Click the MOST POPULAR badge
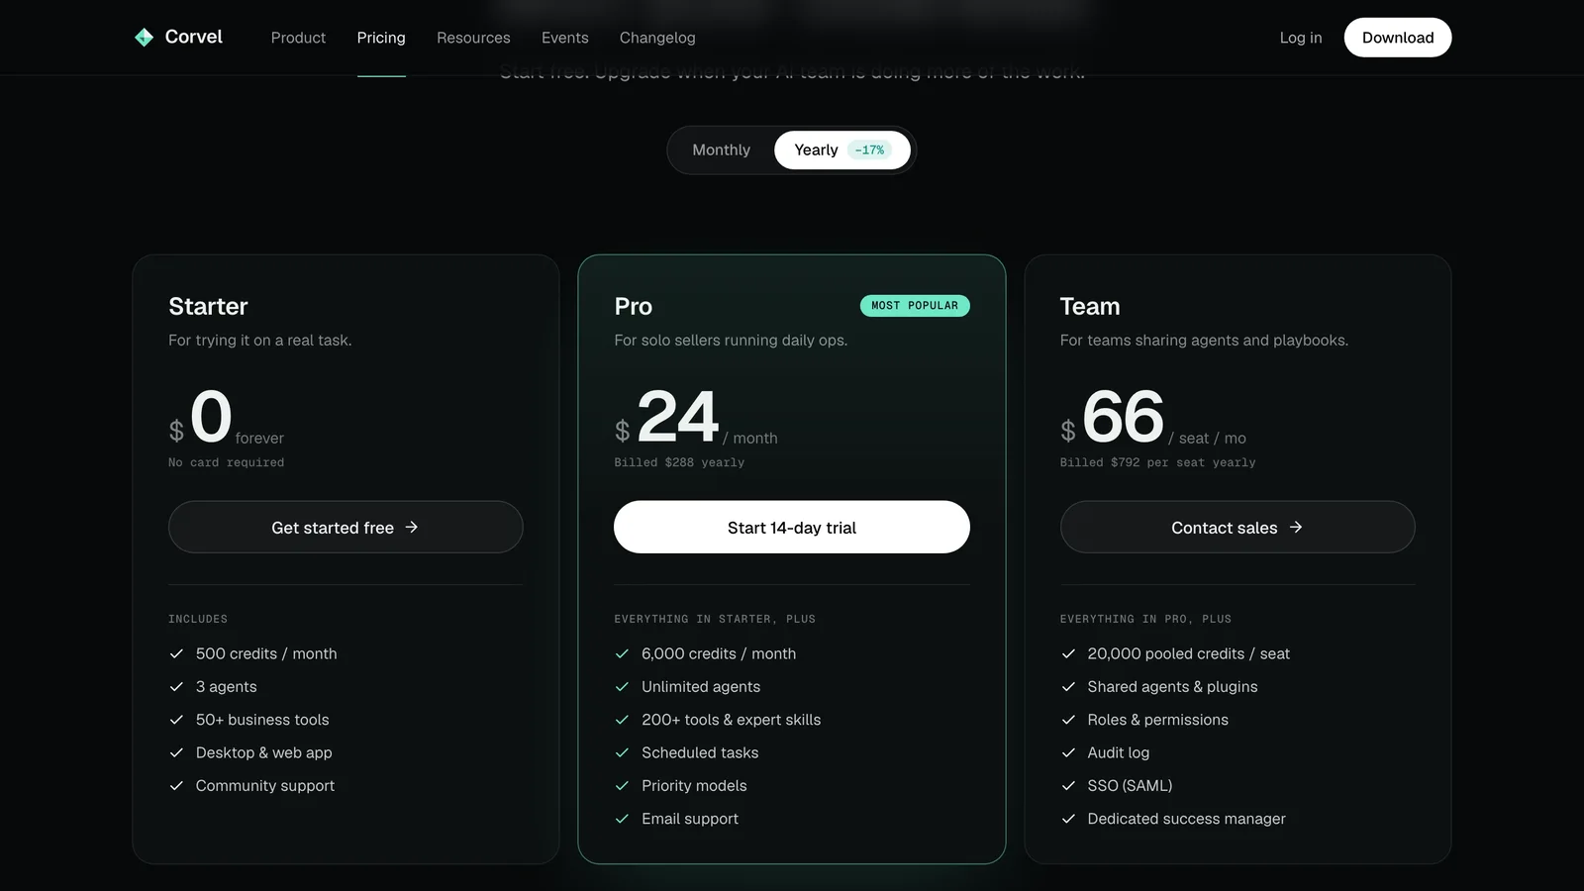Screen dimensions: 1584x891 915,306
